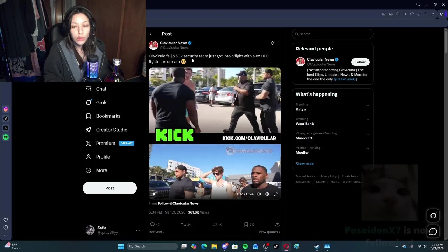Open Terms of Service footer link
The image size is (448, 252).
pyautogui.click(x=305, y=176)
